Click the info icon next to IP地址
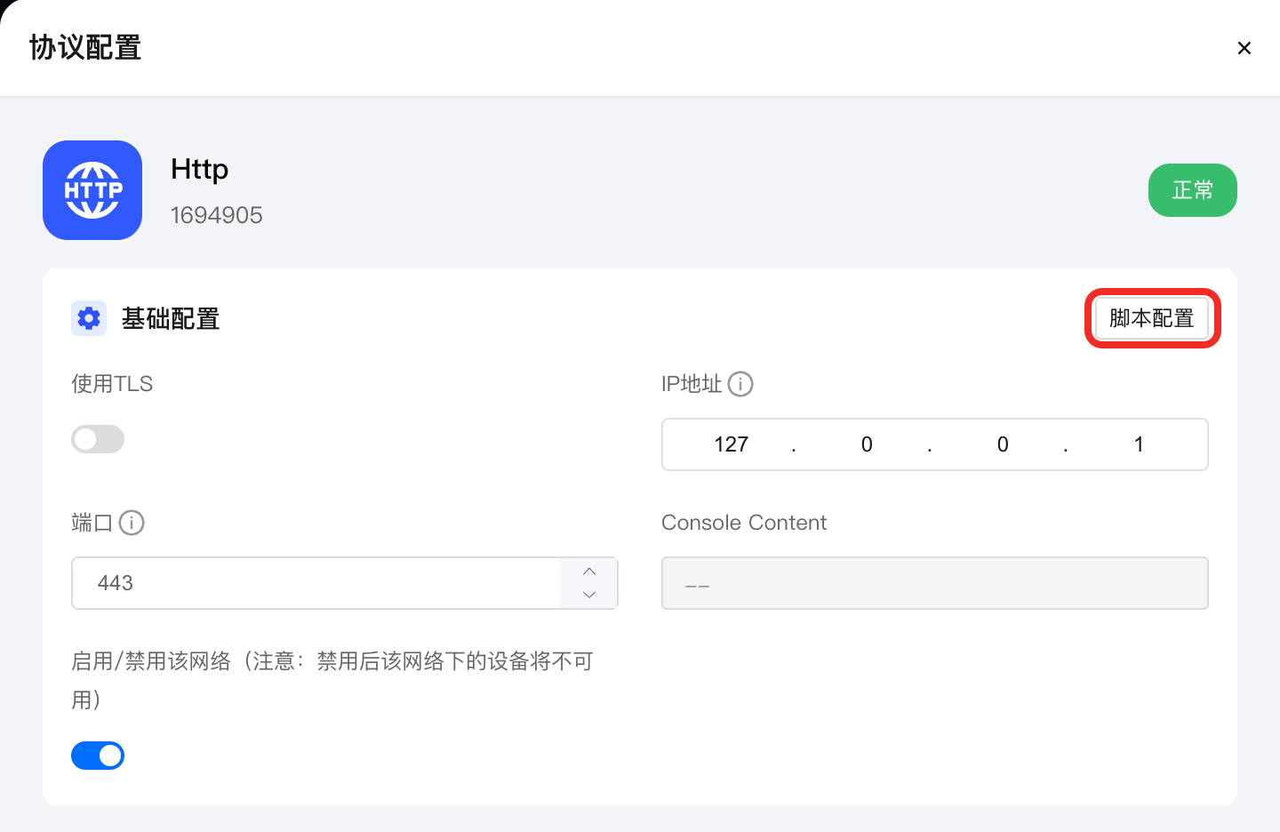Screen dimensions: 1280x832 pos(740,384)
